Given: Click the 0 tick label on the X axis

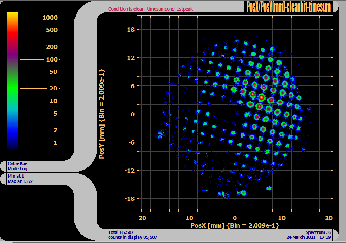Looking at the screenshot, I should 235,217.
